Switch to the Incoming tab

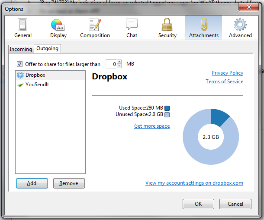[21, 49]
